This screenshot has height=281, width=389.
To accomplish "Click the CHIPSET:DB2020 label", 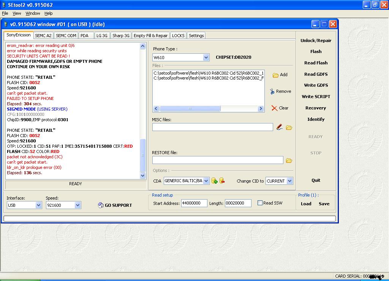I will pos(234,58).
